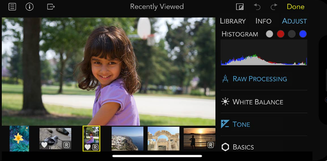Tap RAW badge on sunset thumbnail
327x161 pixels.
[211, 145]
